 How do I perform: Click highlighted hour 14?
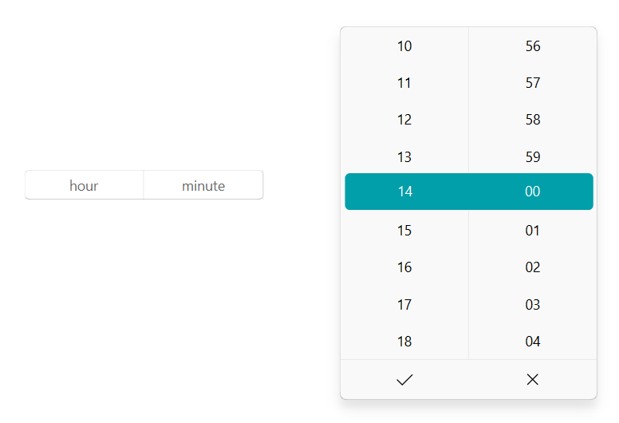405,192
